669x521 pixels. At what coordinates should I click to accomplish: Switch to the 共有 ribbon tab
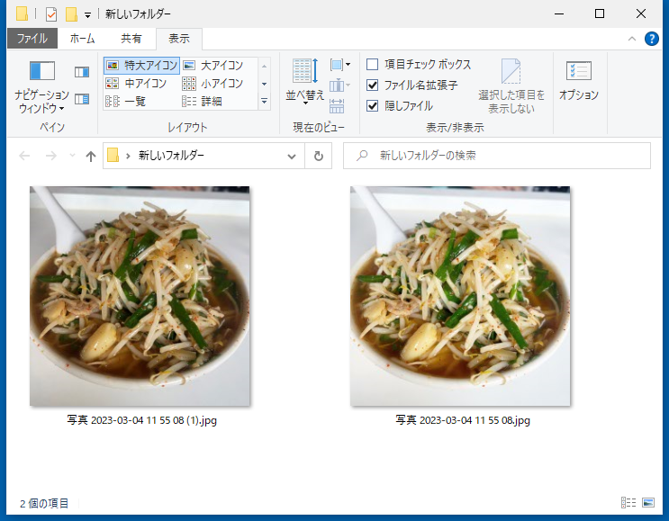[x=131, y=39]
